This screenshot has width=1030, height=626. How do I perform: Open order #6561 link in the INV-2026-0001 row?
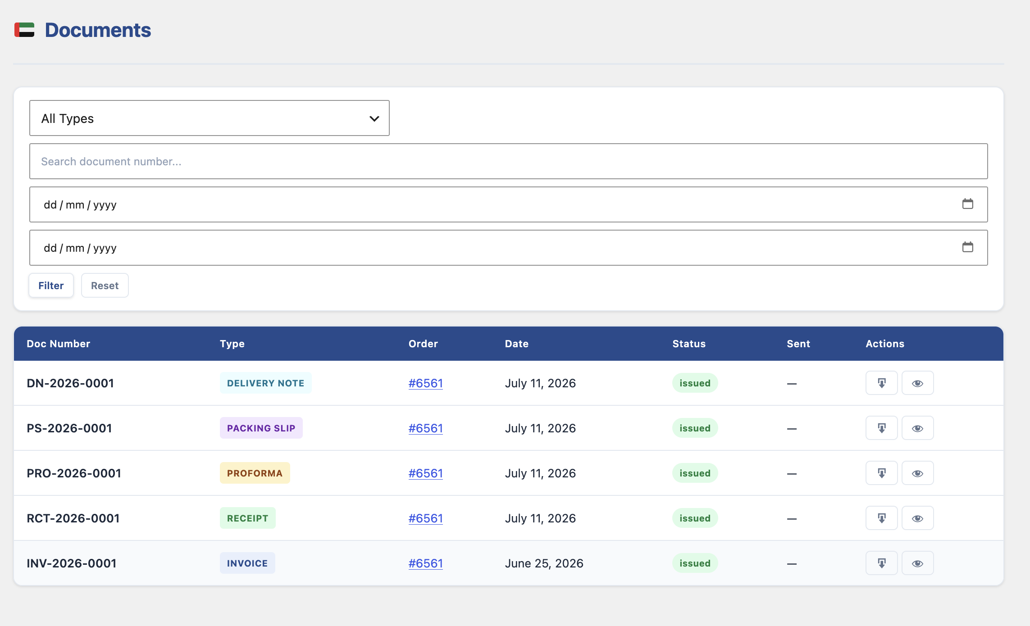[425, 563]
